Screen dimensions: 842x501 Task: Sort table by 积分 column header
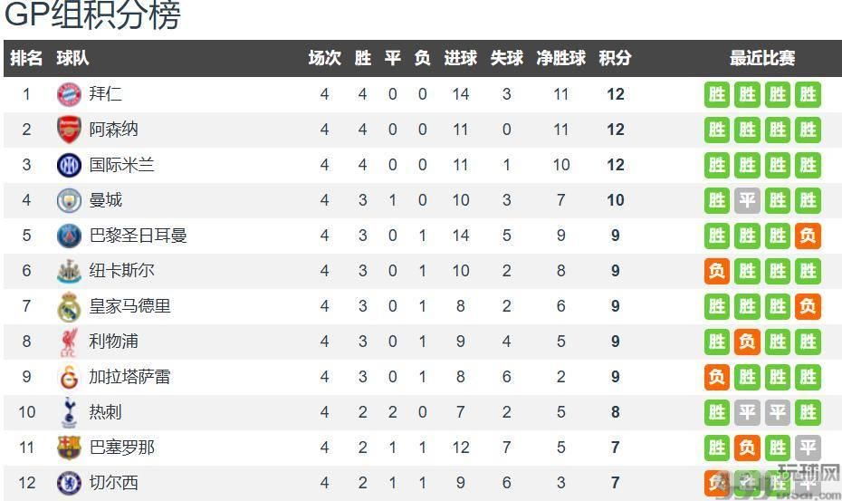pyautogui.click(x=616, y=58)
